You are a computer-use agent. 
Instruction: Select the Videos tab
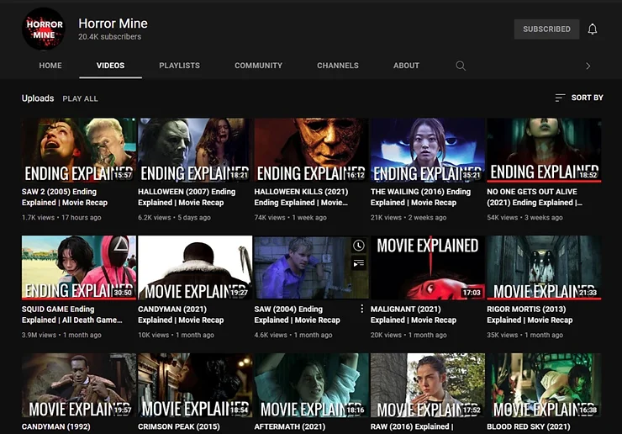click(110, 66)
